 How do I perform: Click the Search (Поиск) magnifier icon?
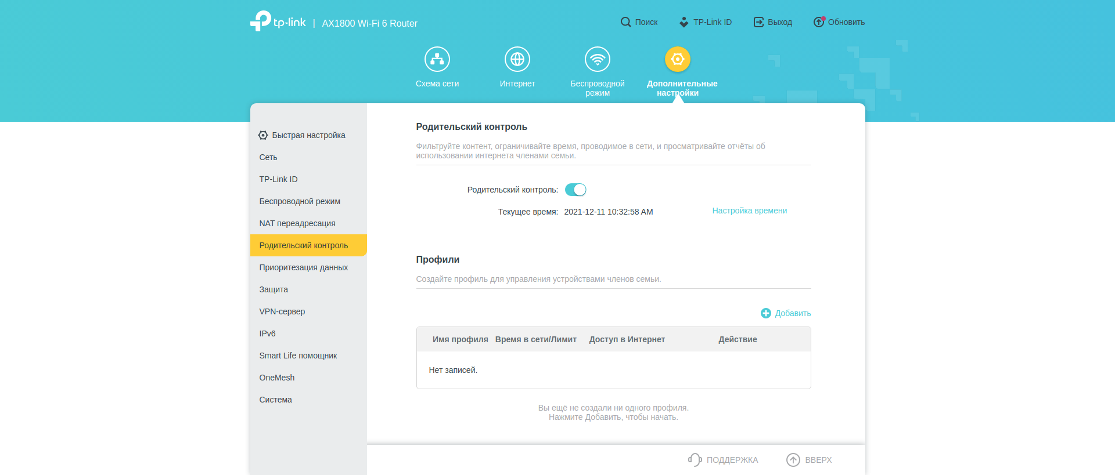tap(625, 22)
